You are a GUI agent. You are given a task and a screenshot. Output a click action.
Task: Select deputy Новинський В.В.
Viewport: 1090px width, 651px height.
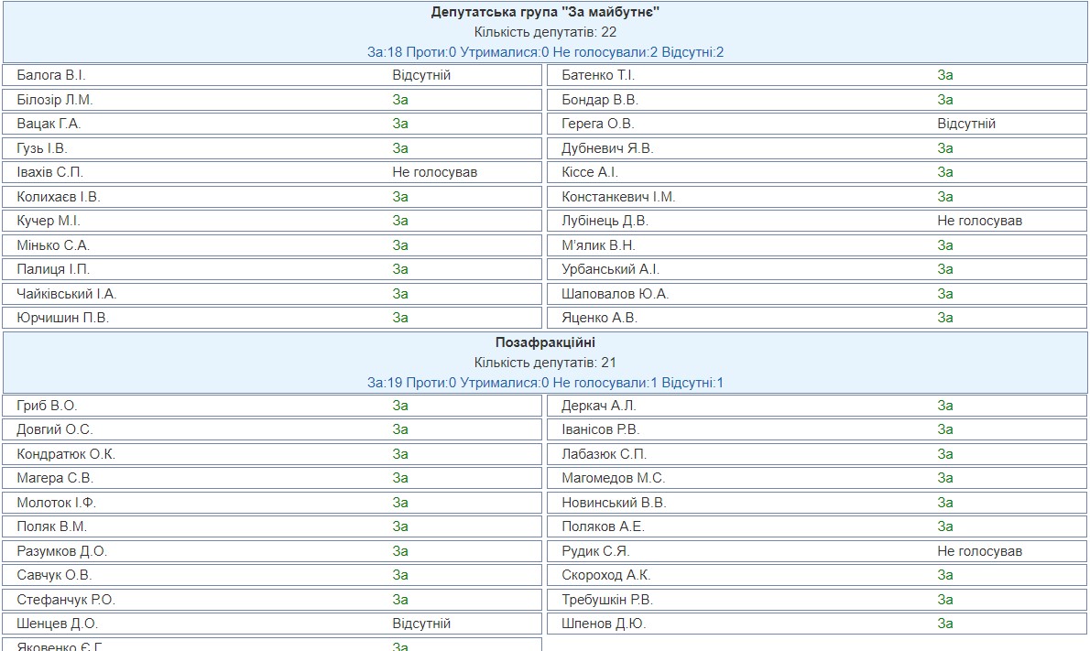(615, 503)
